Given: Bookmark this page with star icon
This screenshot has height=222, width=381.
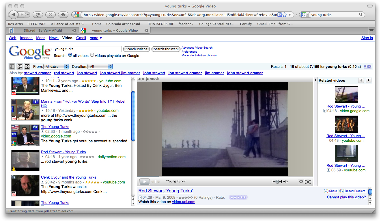Looking at the screenshot, I should [x=285, y=15].
